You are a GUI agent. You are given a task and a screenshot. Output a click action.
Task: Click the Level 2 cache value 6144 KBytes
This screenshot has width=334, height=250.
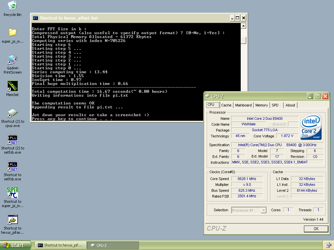coord(307,190)
